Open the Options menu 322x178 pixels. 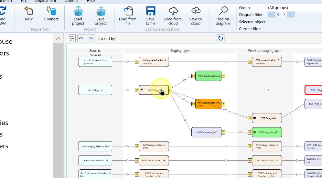point(71,1)
